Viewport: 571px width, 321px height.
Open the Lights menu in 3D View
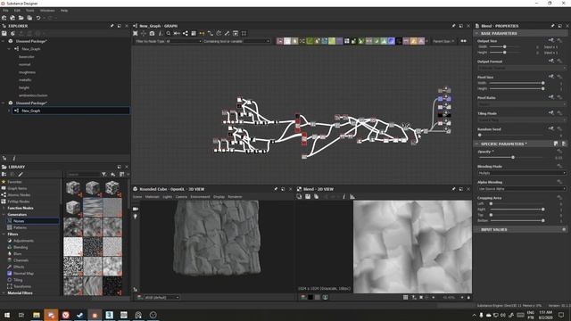coord(167,197)
